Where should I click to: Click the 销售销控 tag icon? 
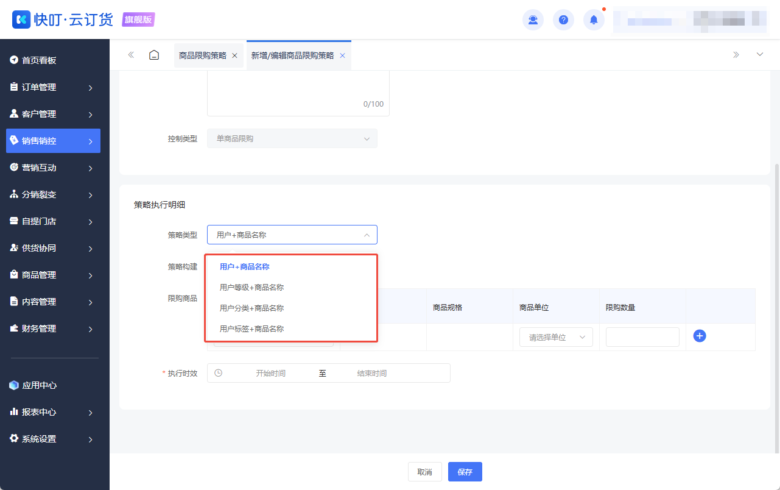coord(14,140)
